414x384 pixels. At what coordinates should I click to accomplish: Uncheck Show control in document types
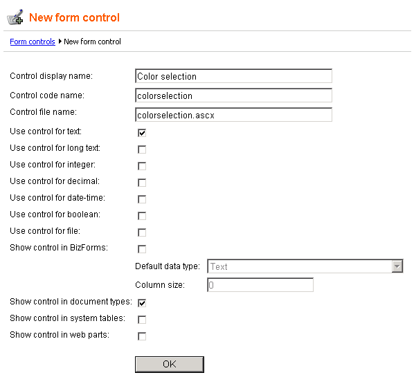click(x=142, y=303)
